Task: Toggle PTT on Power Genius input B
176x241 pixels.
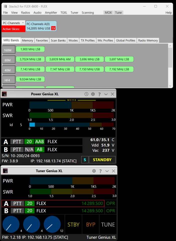Action: click(x=17, y=150)
